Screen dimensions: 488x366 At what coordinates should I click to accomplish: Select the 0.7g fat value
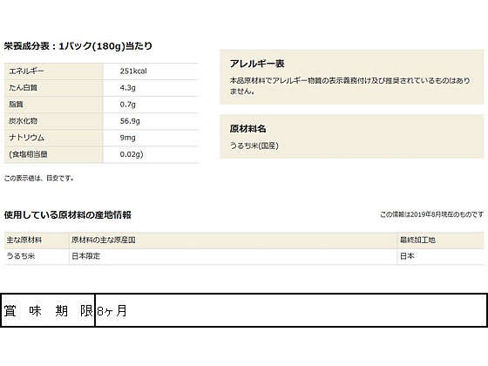(x=127, y=105)
